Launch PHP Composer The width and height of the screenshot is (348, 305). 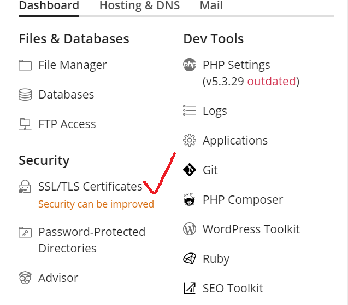coord(243,200)
